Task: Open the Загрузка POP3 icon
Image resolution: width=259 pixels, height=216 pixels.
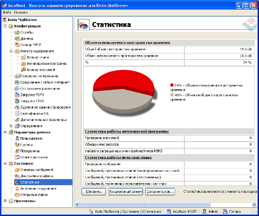Action: (x=17, y=94)
